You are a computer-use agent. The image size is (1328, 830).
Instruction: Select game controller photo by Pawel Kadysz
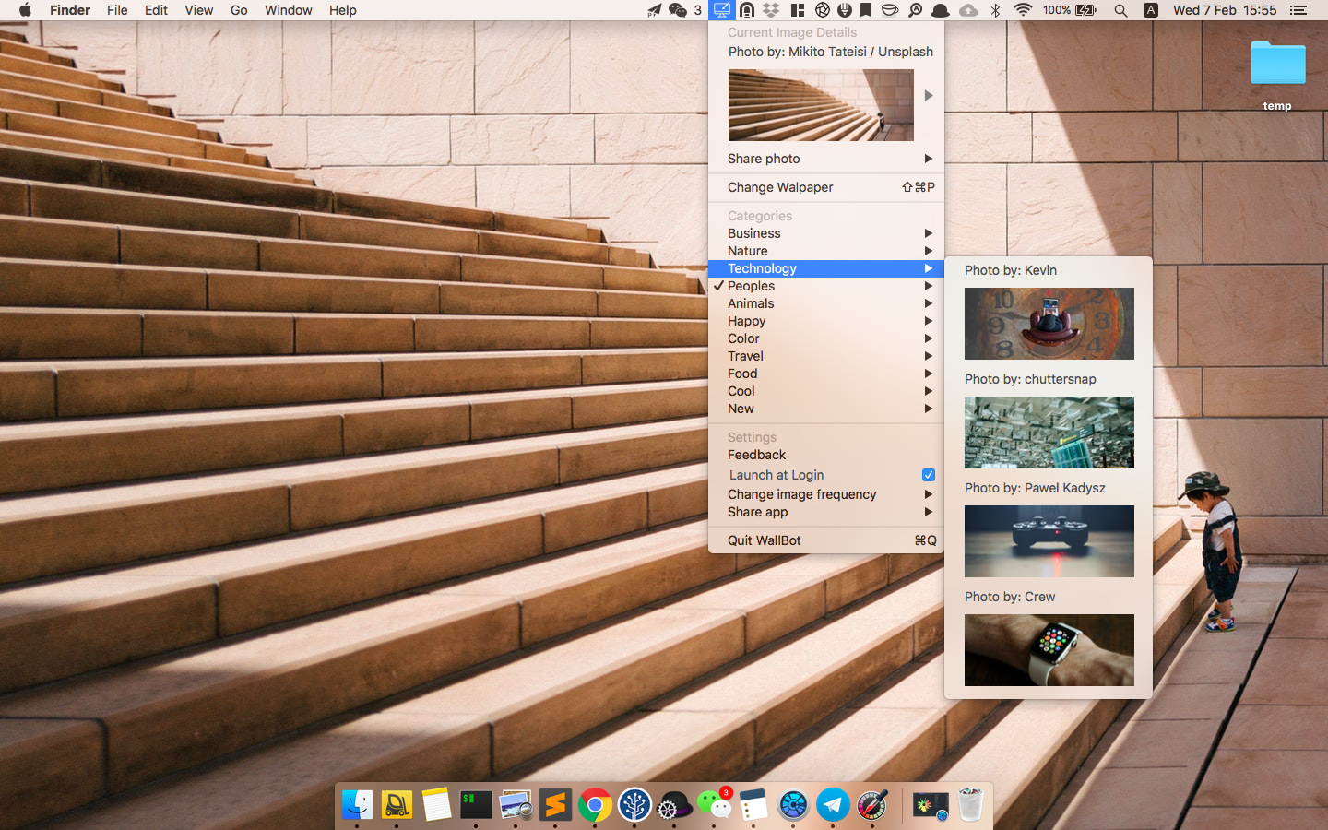click(1049, 541)
